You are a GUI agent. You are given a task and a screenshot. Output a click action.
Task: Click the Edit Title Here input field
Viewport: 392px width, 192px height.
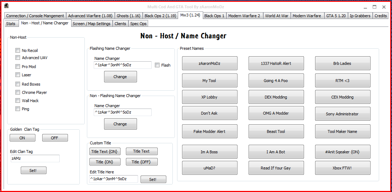114,179
